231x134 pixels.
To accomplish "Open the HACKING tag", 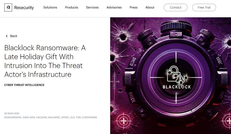I will tap(42, 118).
